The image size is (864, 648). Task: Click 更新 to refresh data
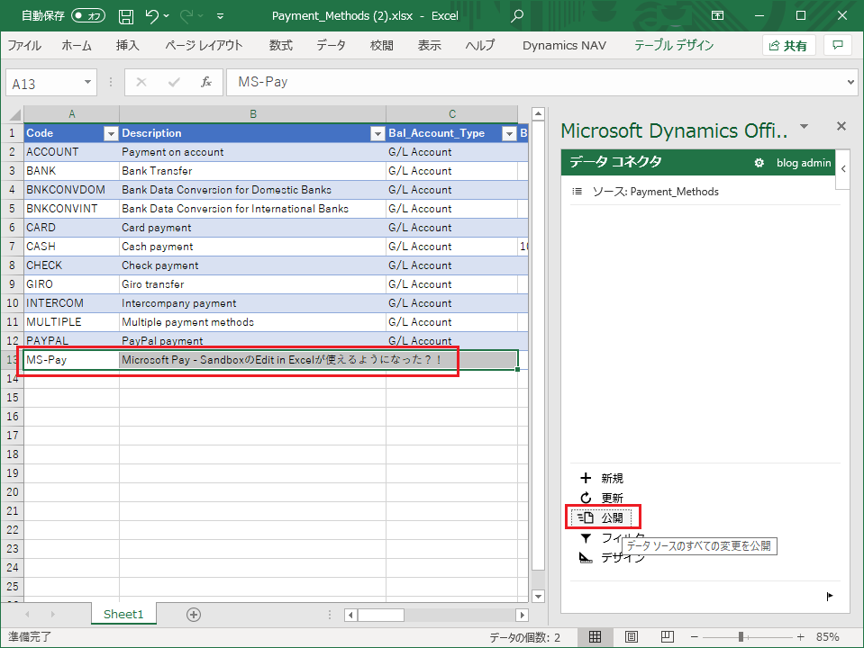coord(601,498)
